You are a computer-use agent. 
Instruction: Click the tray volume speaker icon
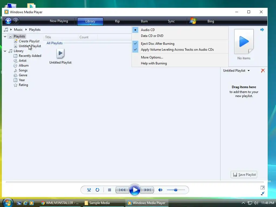pos(256,203)
